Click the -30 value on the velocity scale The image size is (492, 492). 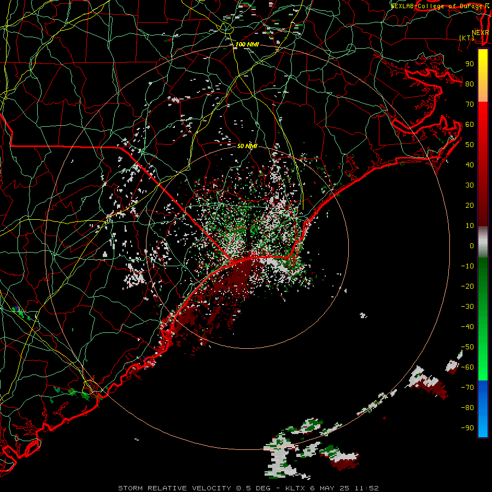(467, 307)
